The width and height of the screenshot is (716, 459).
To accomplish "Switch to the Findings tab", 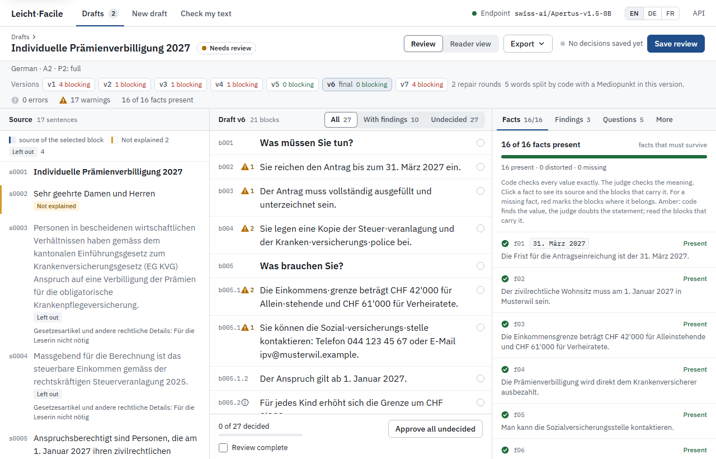I will (x=573, y=119).
